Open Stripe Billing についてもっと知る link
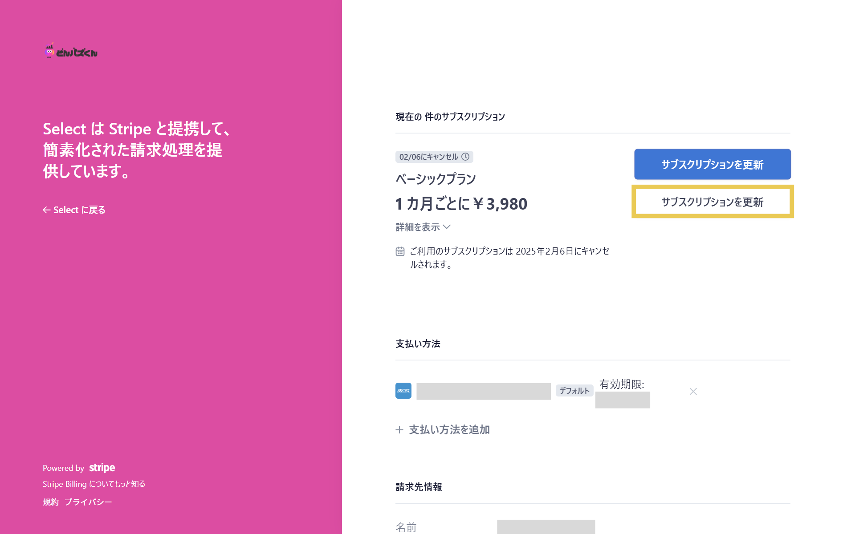 (94, 484)
